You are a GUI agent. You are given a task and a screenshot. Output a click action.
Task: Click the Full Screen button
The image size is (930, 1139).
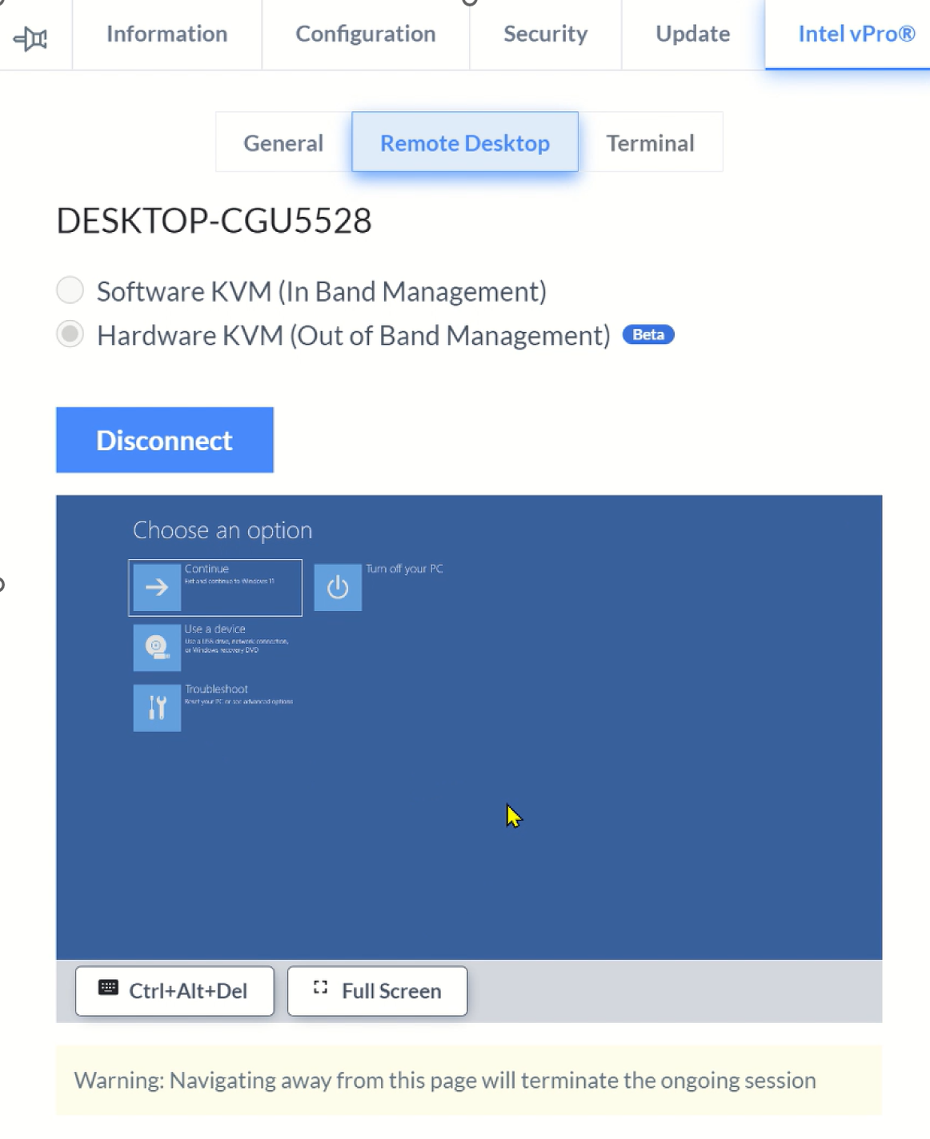[x=377, y=991]
